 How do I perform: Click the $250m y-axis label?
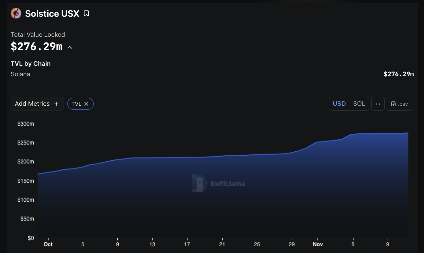point(26,143)
